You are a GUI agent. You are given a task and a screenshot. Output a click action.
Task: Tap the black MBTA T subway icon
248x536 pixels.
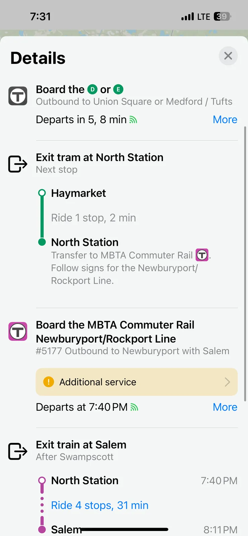click(x=18, y=96)
